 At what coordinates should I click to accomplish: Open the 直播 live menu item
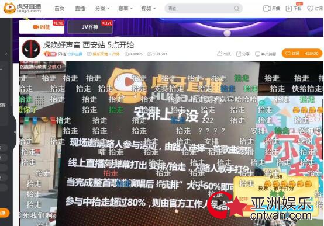(80, 8)
